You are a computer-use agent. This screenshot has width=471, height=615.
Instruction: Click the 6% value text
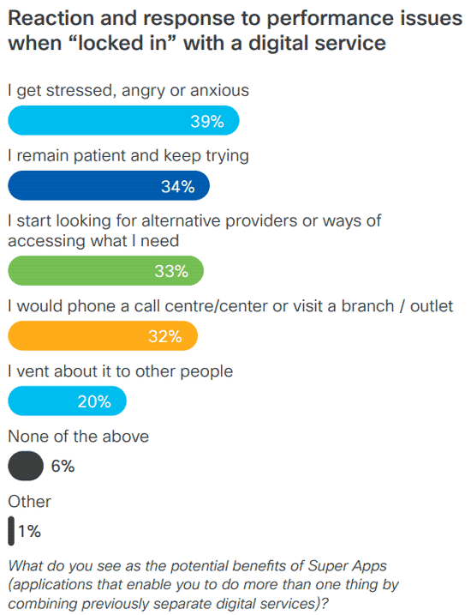click(63, 466)
